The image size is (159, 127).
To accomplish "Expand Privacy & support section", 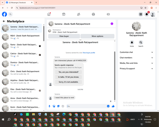I will click(x=136, y=69).
